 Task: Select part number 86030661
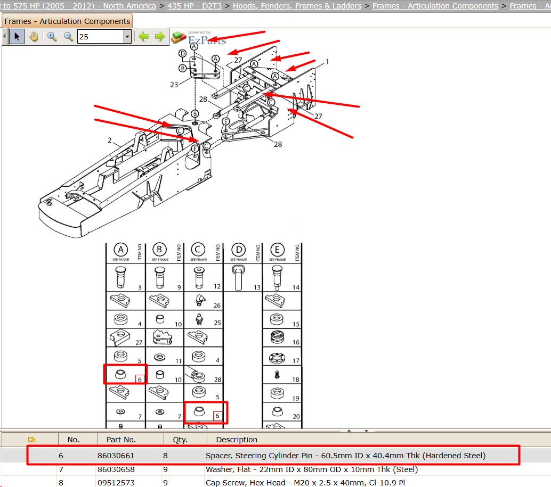point(116,456)
